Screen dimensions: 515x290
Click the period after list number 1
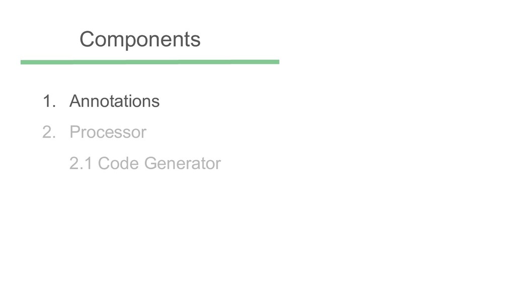coord(54,106)
